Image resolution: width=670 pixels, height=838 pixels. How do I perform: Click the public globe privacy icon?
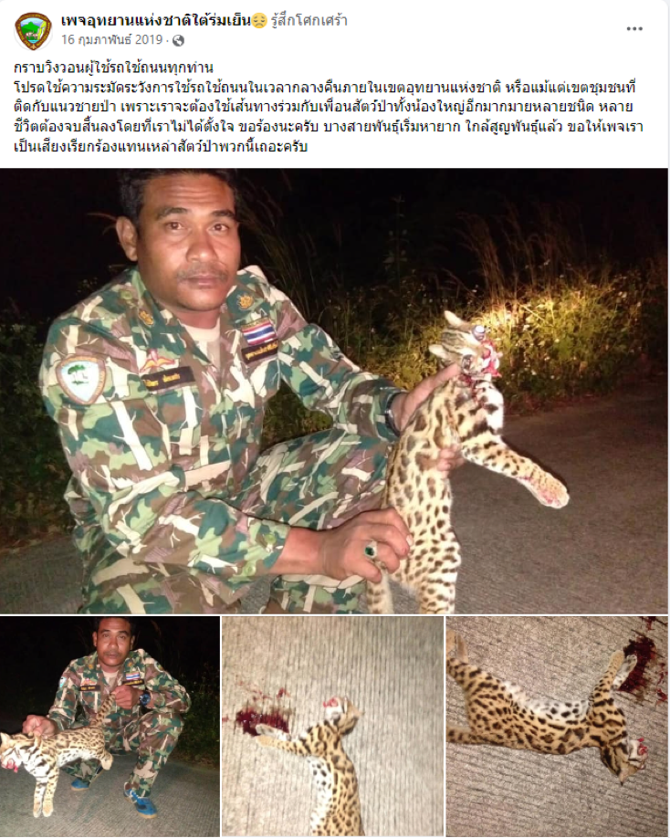point(178,40)
